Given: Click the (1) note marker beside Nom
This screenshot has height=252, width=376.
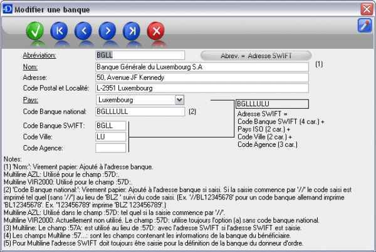Looking at the screenshot, I should coord(319,64).
